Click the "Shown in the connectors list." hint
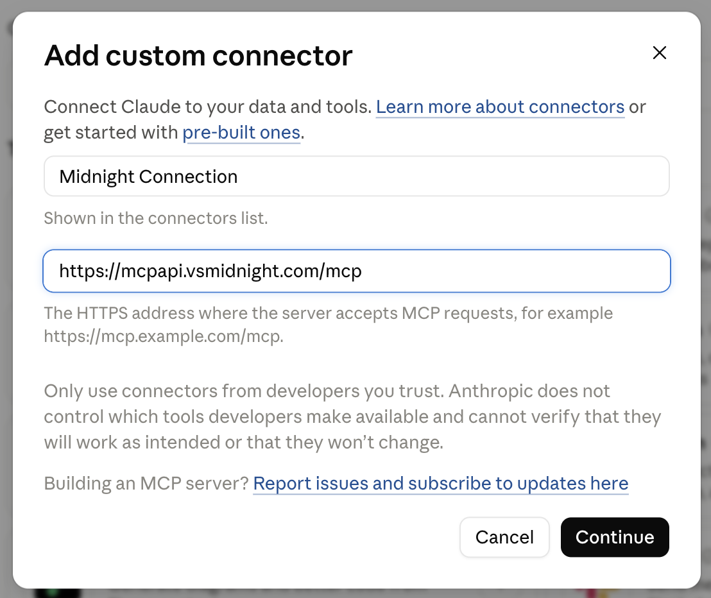Image resolution: width=711 pixels, height=598 pixels. (155, 218)
